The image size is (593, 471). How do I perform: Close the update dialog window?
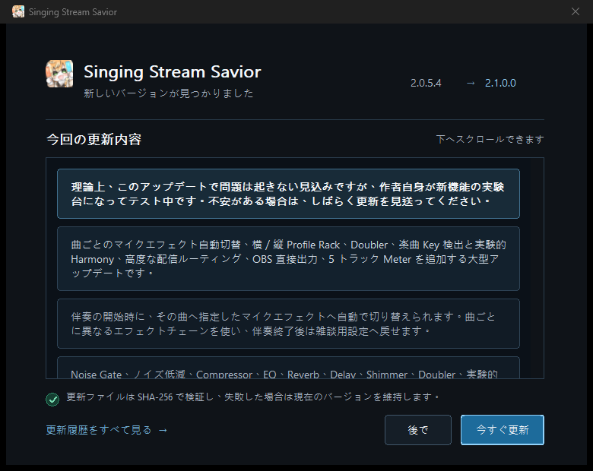click(576, 11)
